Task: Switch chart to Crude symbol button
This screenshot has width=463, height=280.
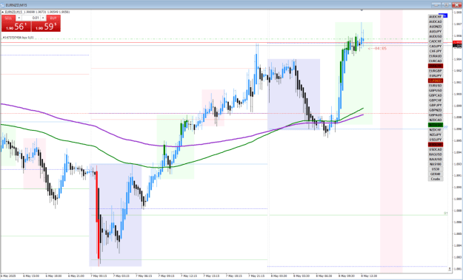Action: click(436, 179)
